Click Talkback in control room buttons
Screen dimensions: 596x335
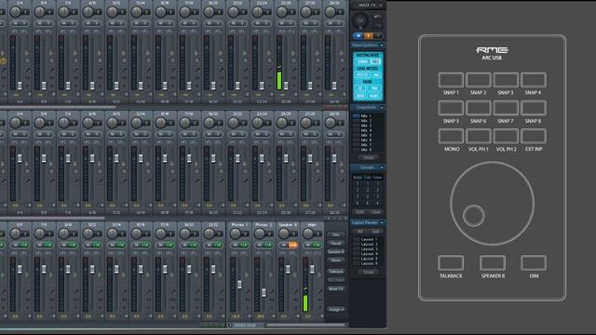pos(336,272)
